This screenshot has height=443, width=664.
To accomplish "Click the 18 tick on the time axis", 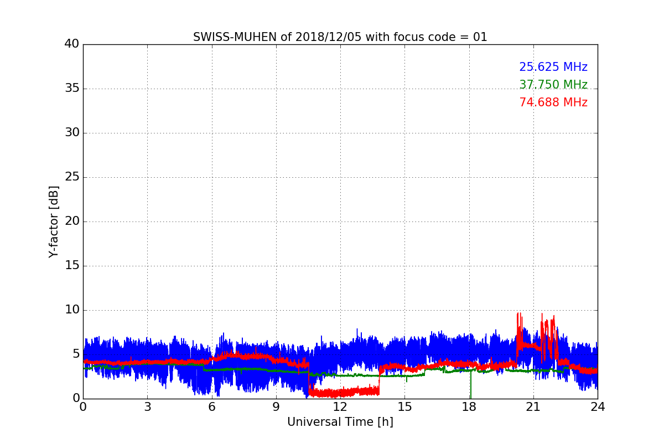I will (x=469, y=406).
